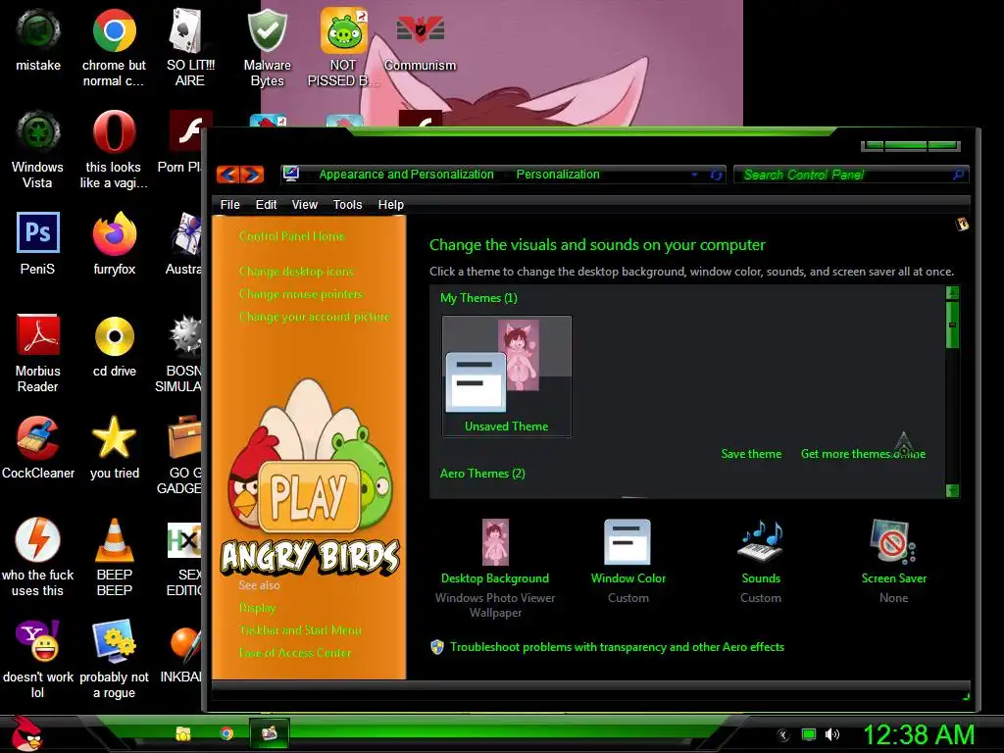Image resolution: width=1004 pixels, height=753 pixels.
Task: Open the 'Windows Vista' recycle bin icon
Action: click(x=38, y=149)
